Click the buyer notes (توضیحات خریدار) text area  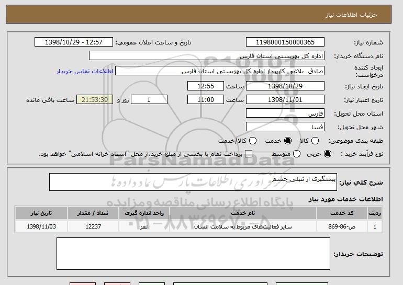pos(193,254)
